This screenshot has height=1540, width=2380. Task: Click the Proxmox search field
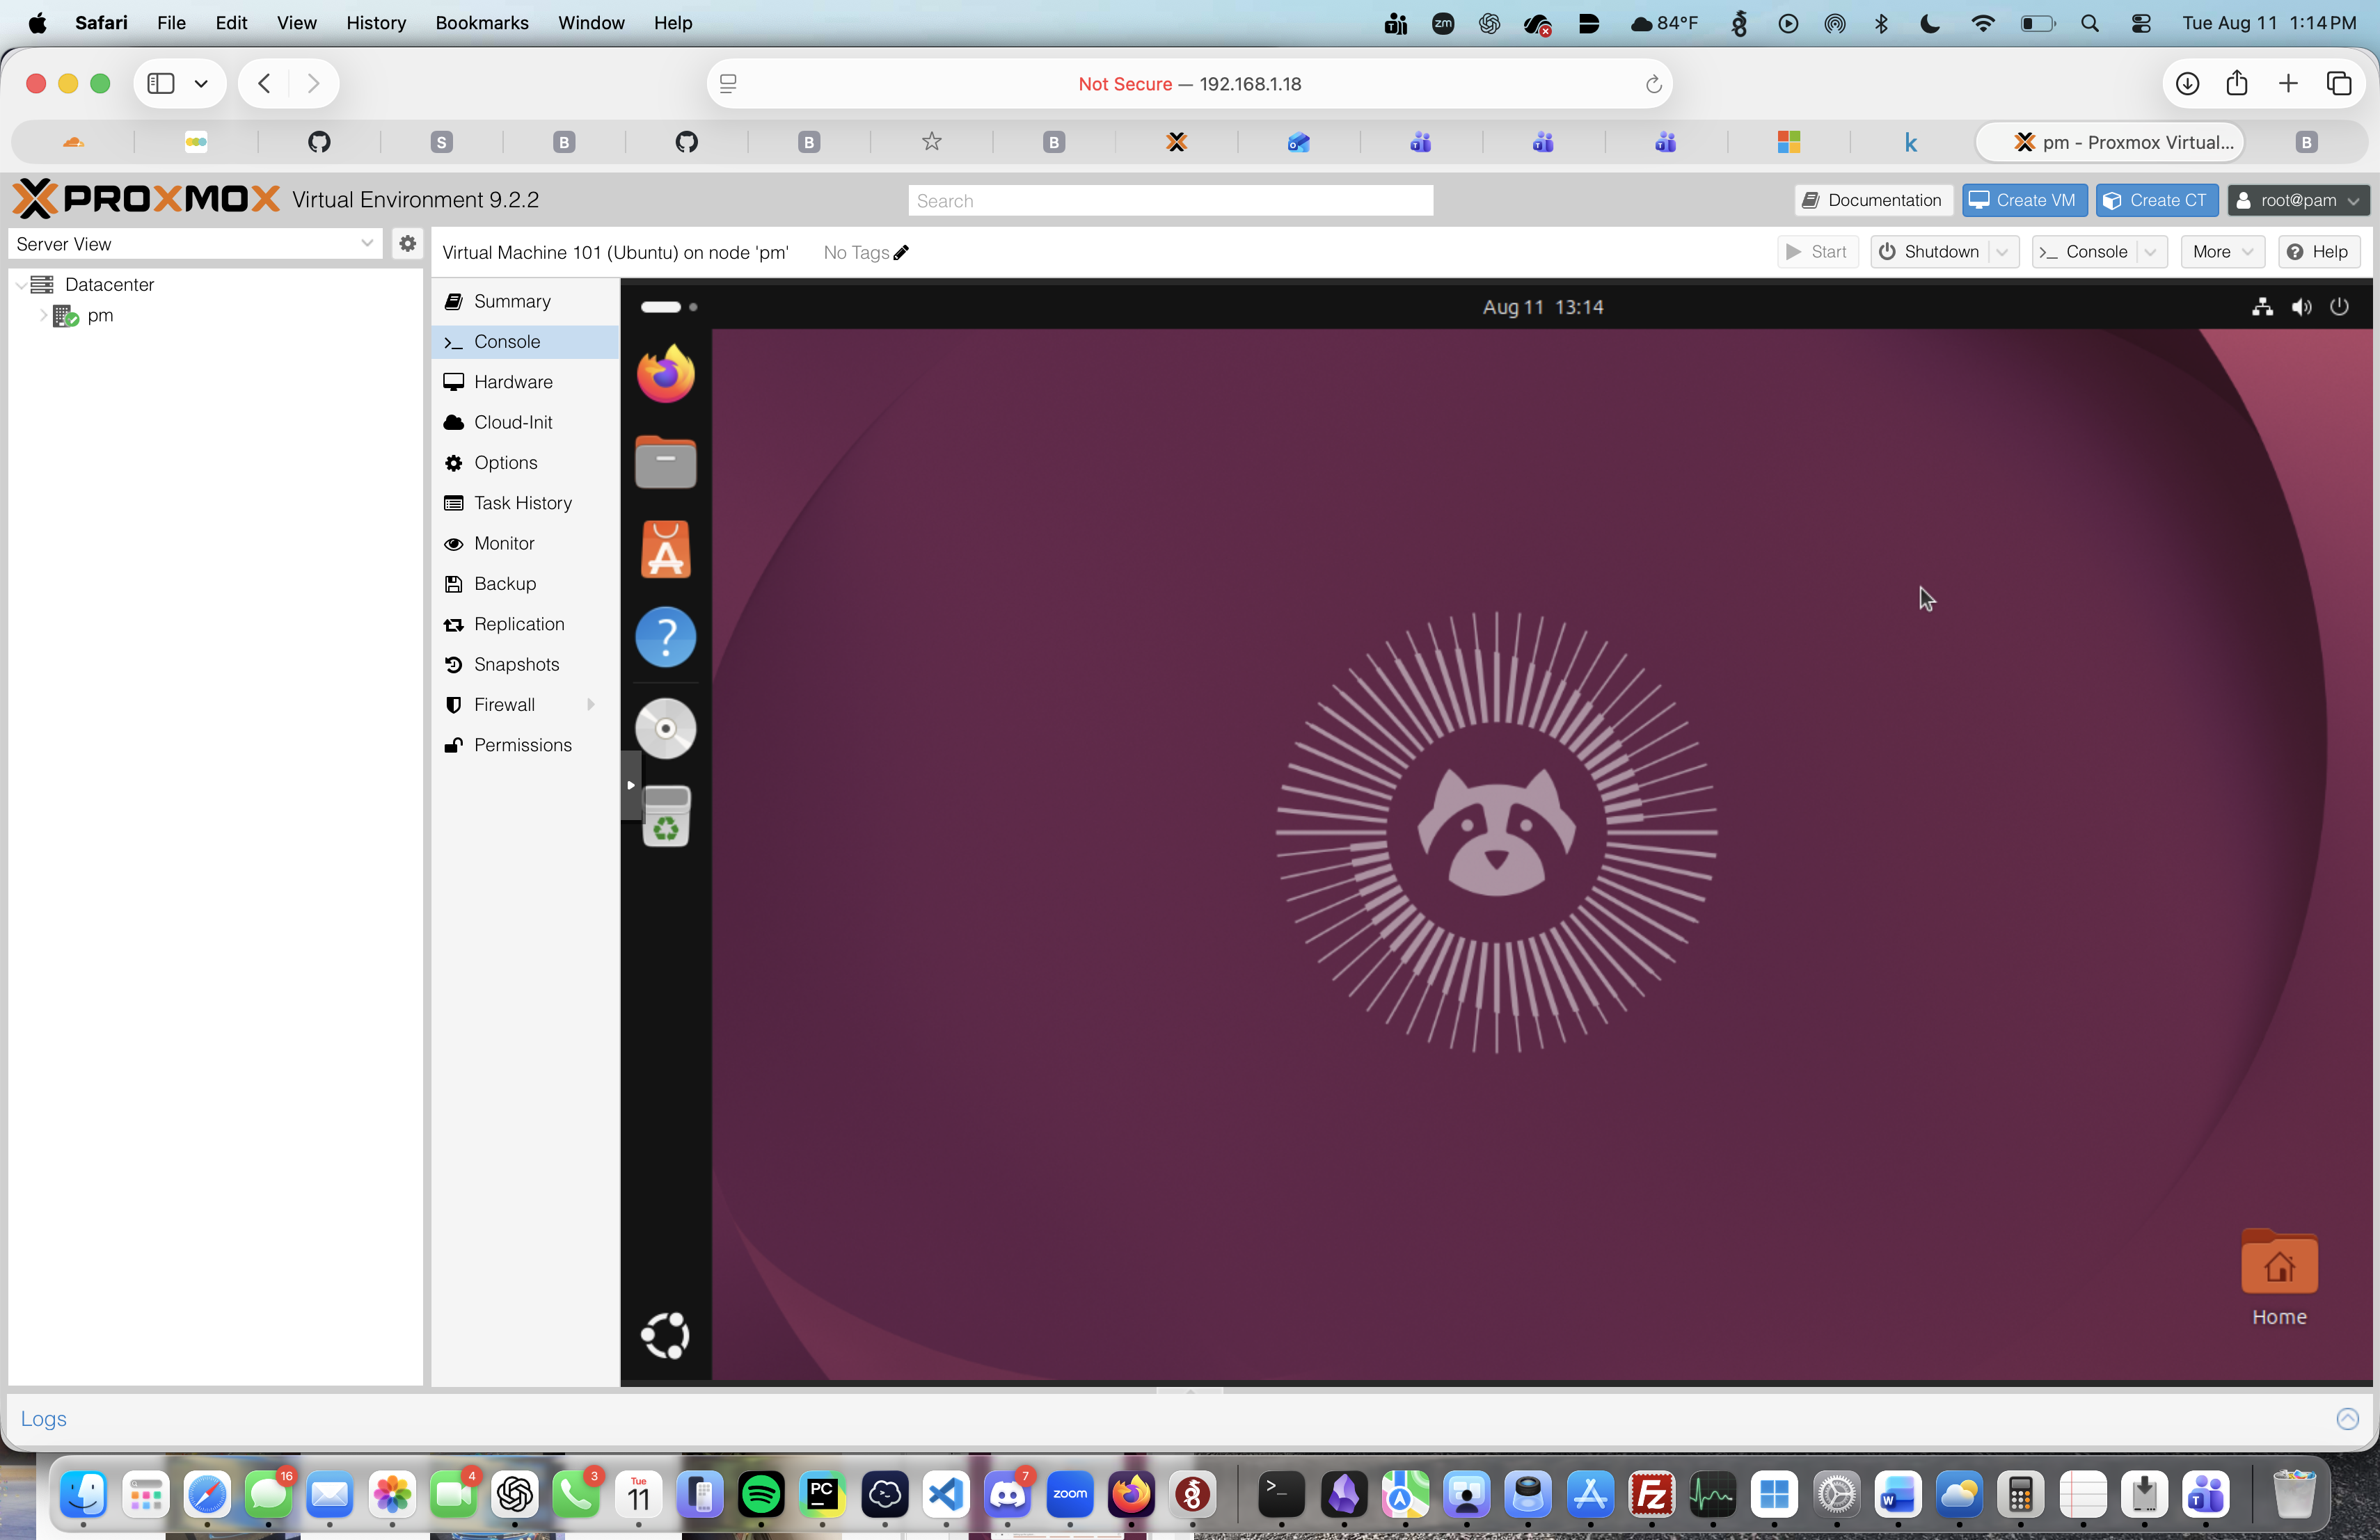1170,200
